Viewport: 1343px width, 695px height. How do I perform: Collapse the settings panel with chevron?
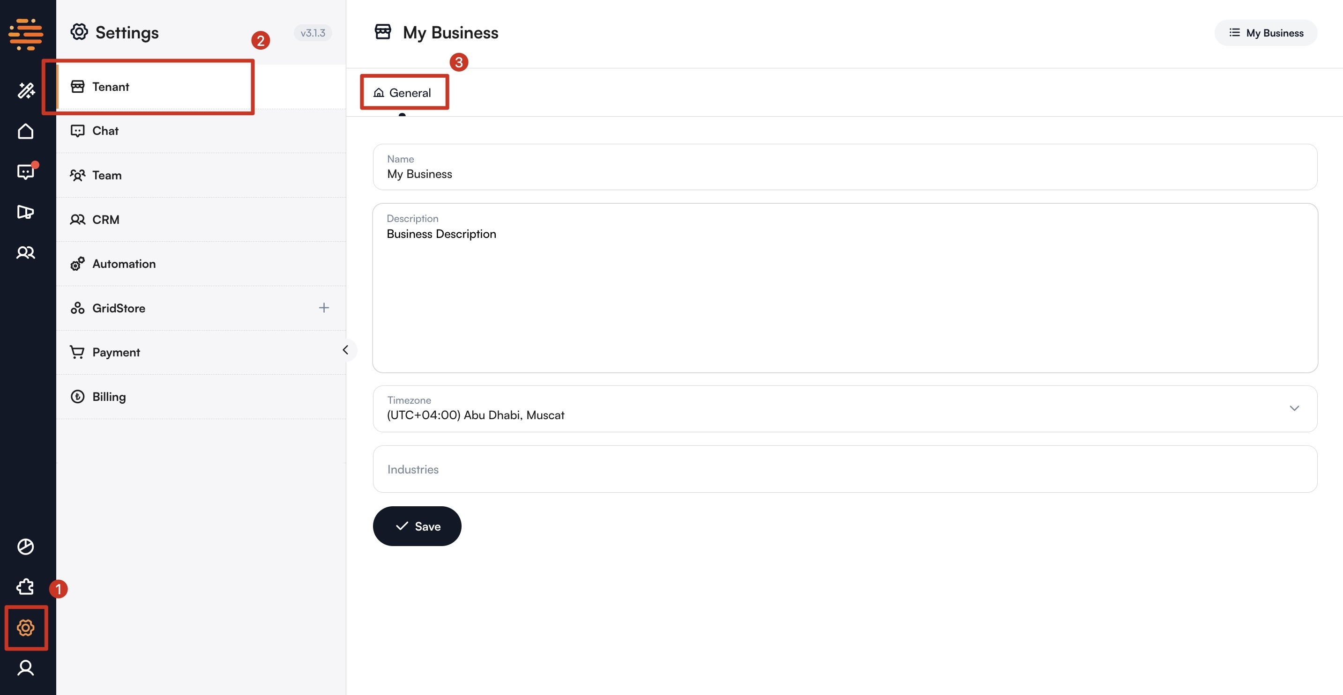pos(345,350)
